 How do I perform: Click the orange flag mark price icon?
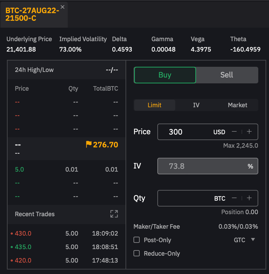[89, 144]
